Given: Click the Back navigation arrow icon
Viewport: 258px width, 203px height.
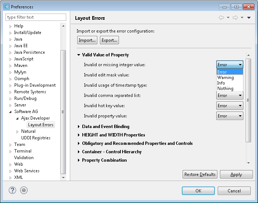Looking at the screenshot, I should click(221, 18).
